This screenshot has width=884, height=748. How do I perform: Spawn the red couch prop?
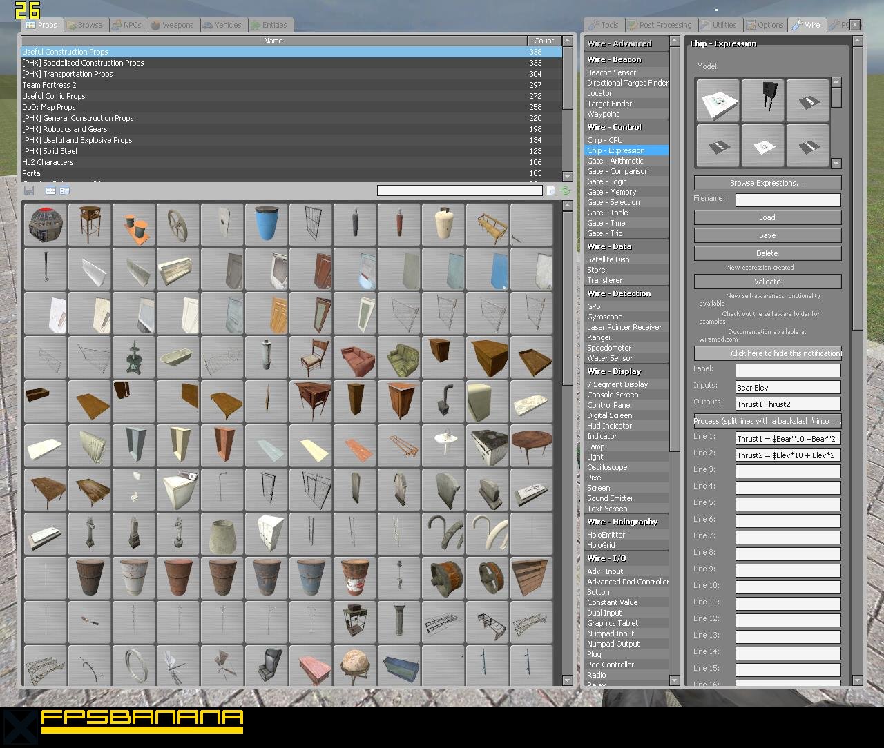click(354, 357)
